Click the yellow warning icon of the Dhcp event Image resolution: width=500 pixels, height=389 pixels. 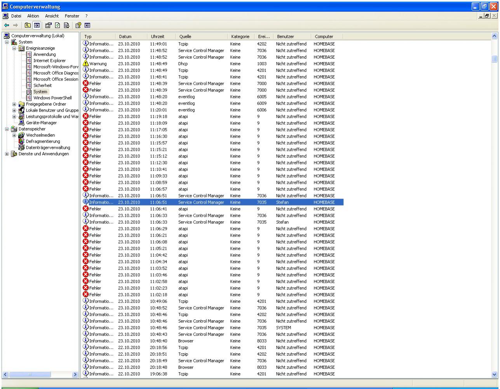click(86, 64)
